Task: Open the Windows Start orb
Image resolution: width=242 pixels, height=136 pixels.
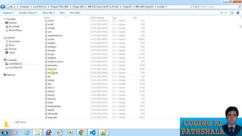Action: tap(5, 133)
